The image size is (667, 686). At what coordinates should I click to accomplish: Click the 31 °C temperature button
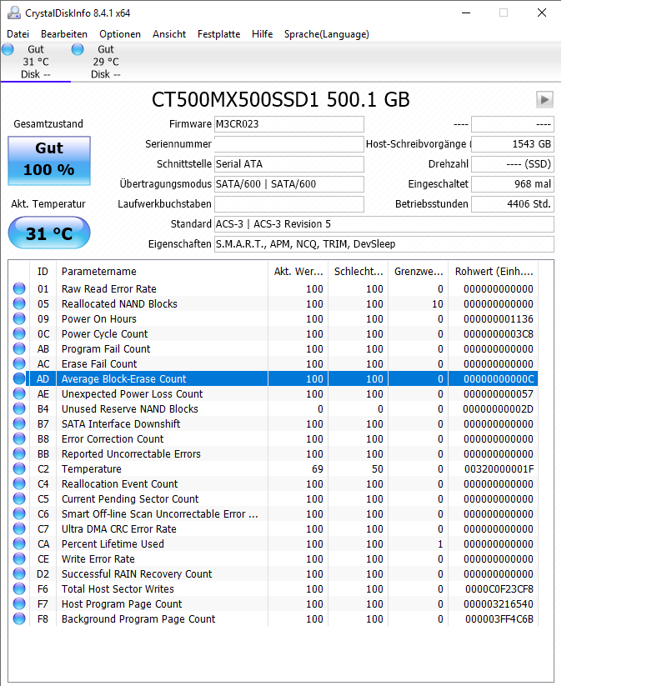tap(49, 233)
